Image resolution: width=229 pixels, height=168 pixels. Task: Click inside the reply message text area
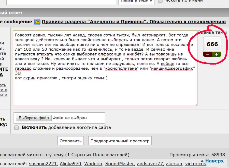[x=105, y=68]
